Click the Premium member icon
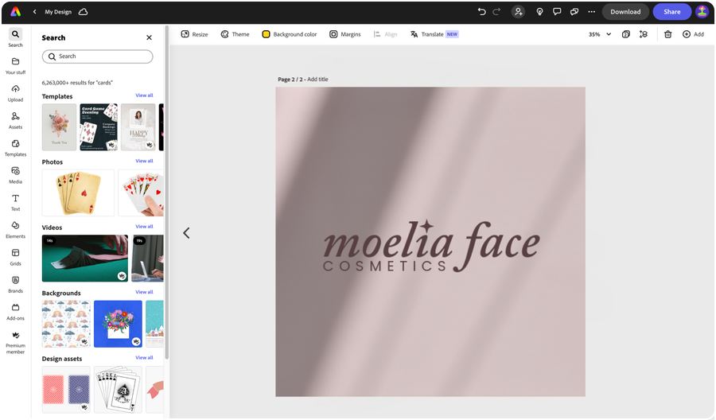 pyautogui.click(x=15, y=342)
